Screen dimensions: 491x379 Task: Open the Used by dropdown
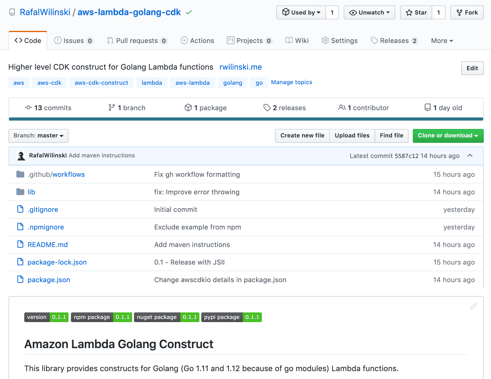point(301,12)
